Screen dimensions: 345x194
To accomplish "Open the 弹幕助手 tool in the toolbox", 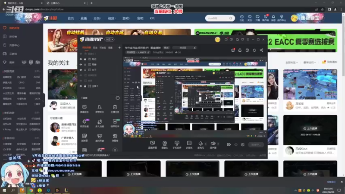I will click(84, 109).
